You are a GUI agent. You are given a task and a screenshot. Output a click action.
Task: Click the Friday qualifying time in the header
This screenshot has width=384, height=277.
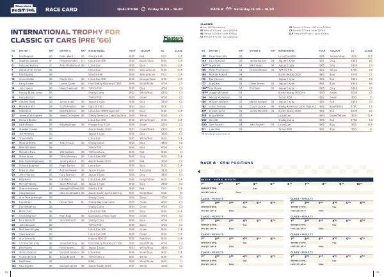click(x=165, y=9)
